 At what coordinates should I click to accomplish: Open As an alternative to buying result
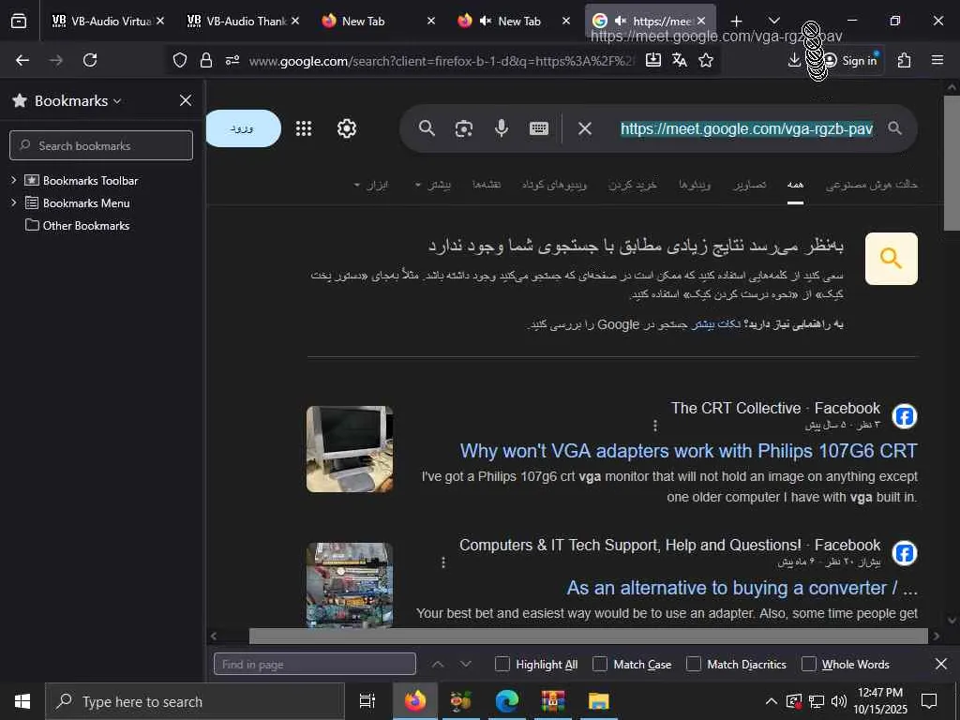point(742,588)
